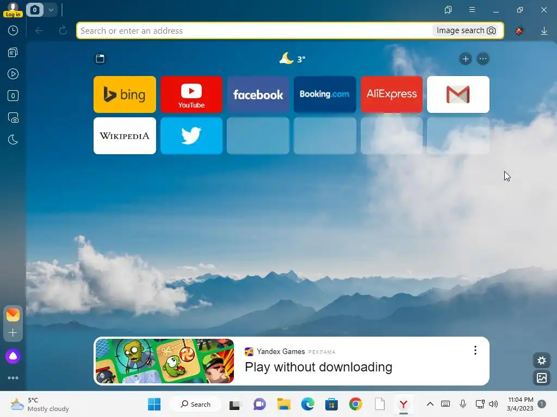Expand the tab list dropdown arrow
Screen dimensions: 557x417
coord(51,10)
